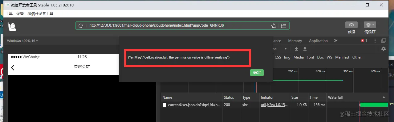Open the network settings gear
Viewport: 394px width, 122px height.
click(x=384, y=49)
